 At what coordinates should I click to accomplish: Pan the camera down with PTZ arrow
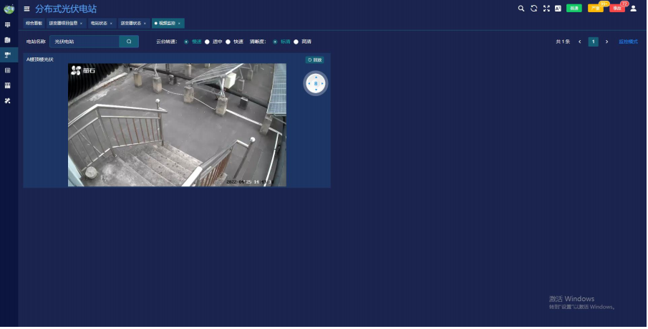pyautogui.click(x=316, y=90)
